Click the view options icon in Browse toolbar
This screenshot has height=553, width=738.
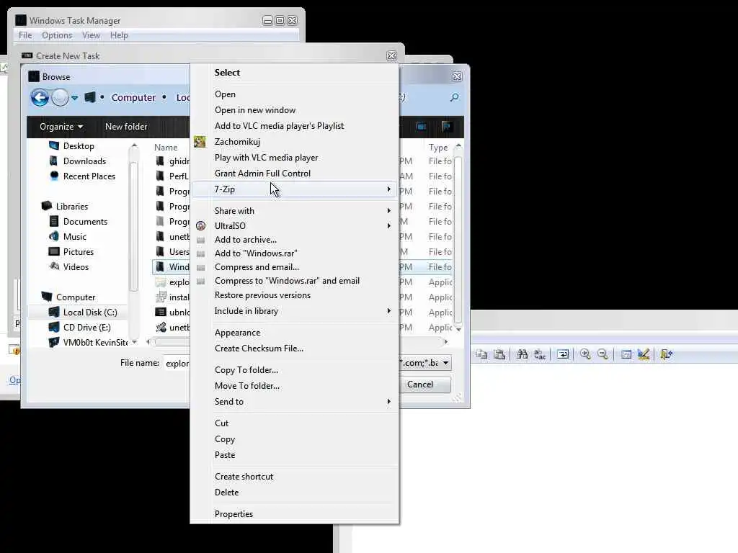click(x=421, y=127)
